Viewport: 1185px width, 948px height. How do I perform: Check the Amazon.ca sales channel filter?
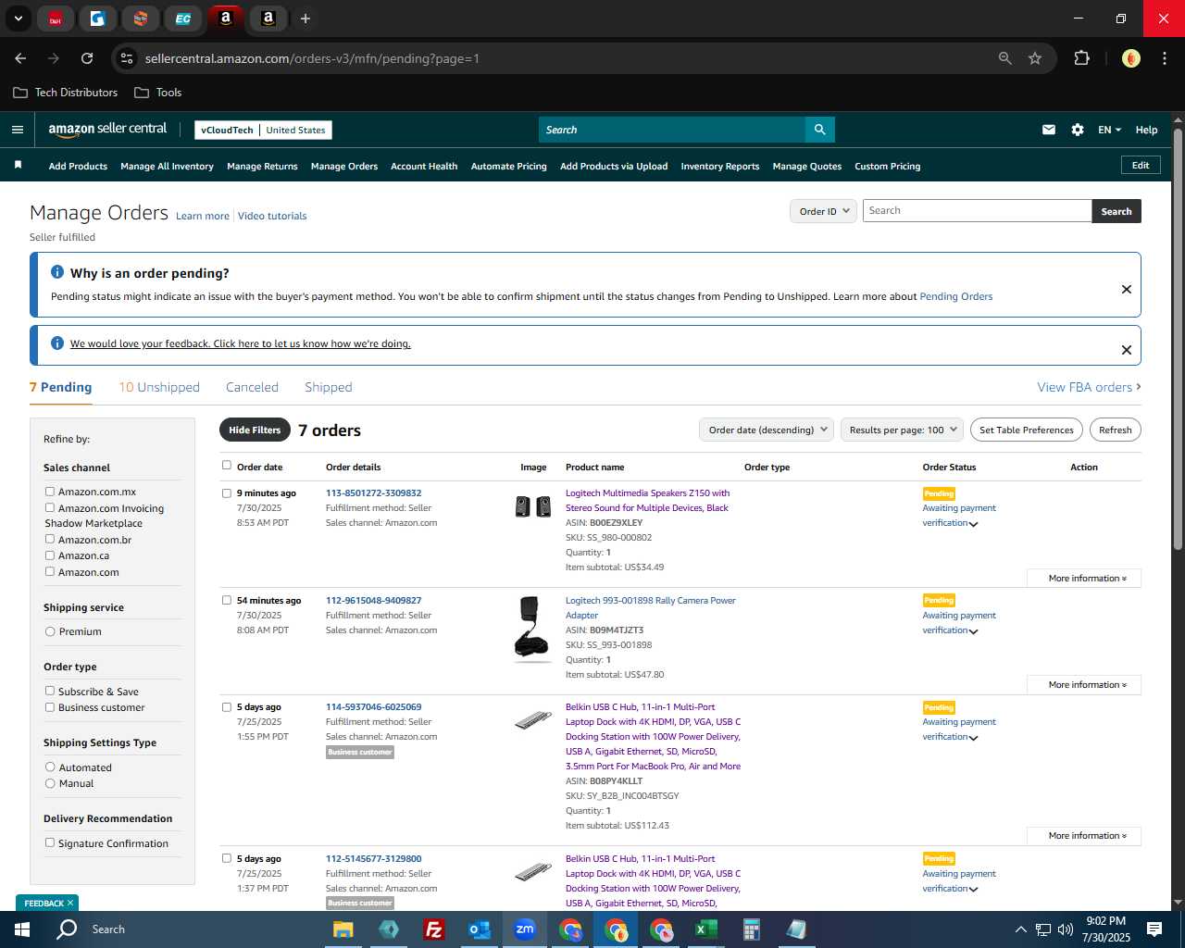[50, 555]
